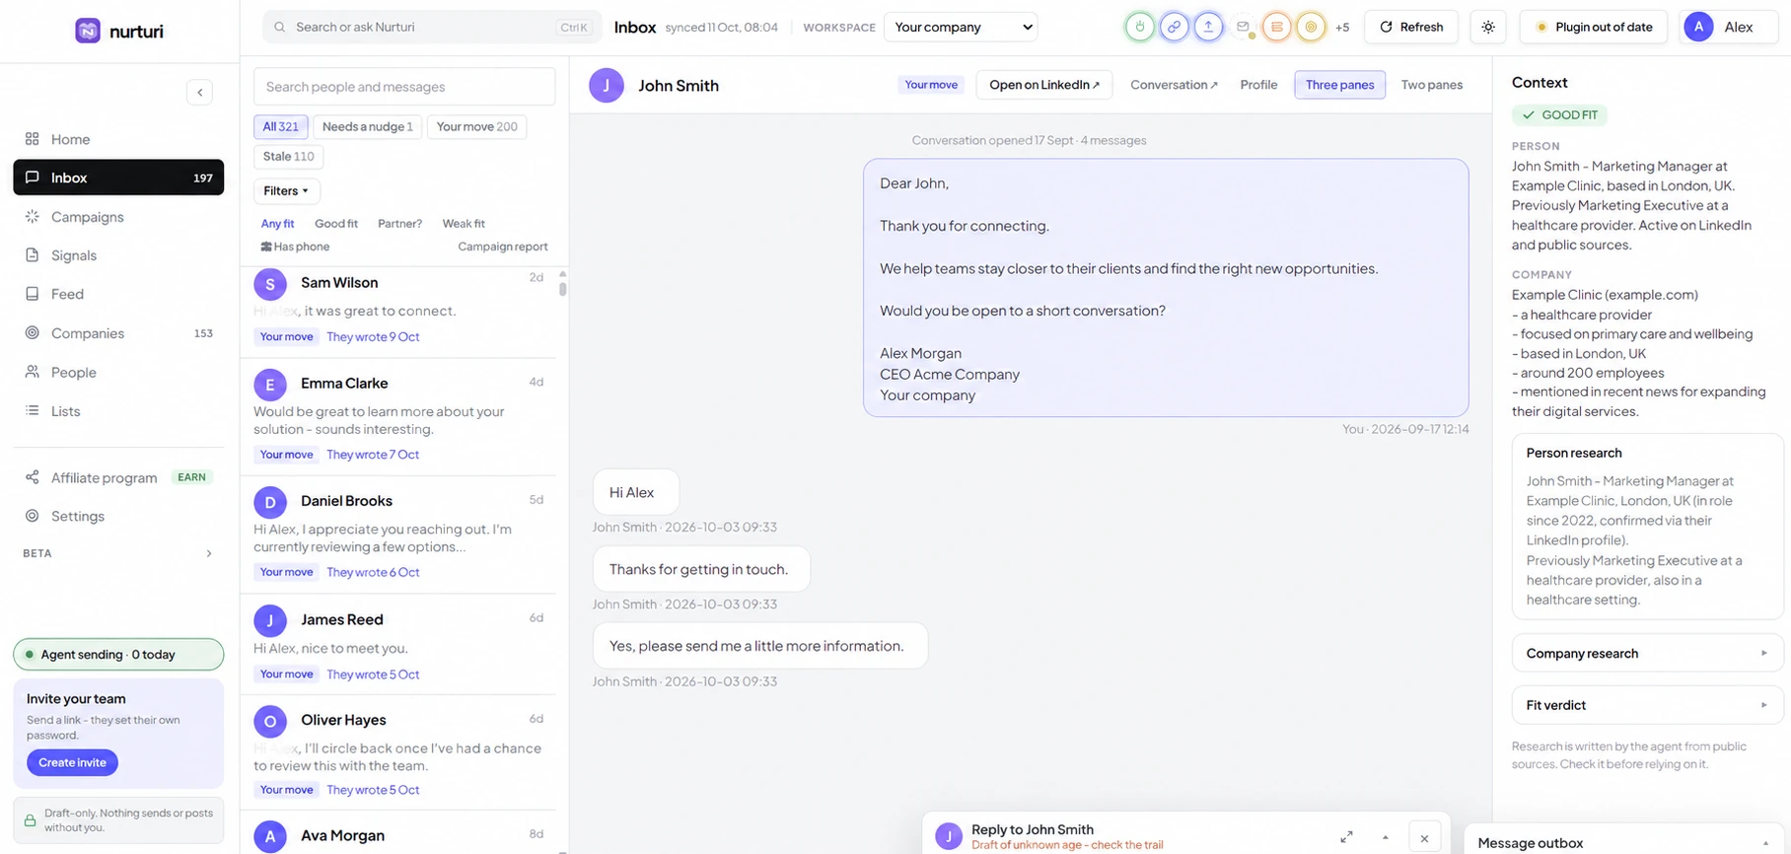Click the orange database stack icon

pyautogui.click(x=1276, y=27)
